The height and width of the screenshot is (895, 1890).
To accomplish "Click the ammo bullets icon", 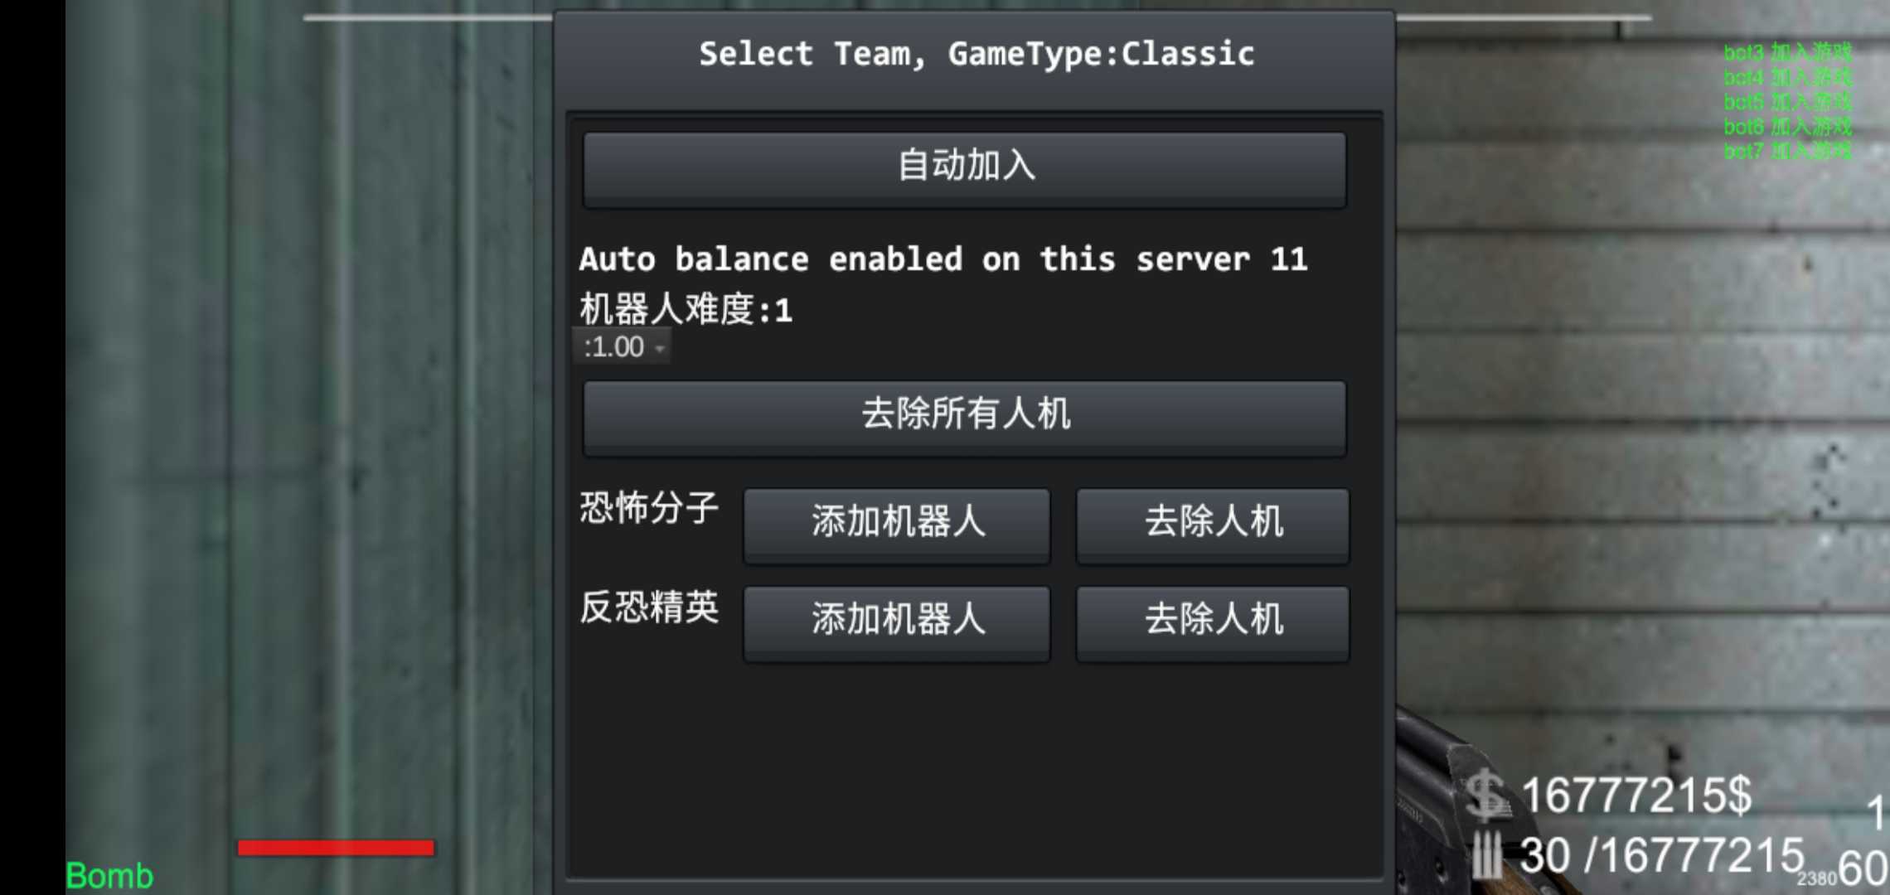I will pos(1487,855).
